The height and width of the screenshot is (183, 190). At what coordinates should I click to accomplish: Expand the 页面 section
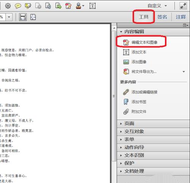[x=153, y=124]
